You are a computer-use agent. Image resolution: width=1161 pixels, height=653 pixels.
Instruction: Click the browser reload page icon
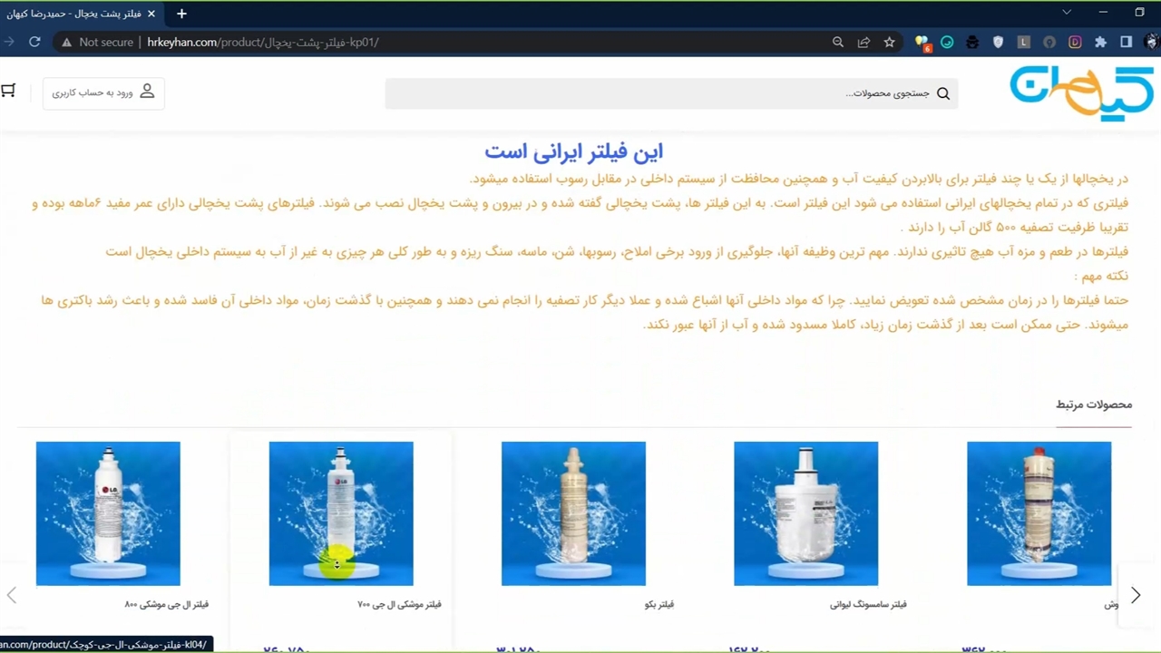point(34,42)
